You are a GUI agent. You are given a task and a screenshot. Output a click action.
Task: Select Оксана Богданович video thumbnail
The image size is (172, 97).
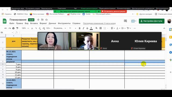[x=53, y=41]
